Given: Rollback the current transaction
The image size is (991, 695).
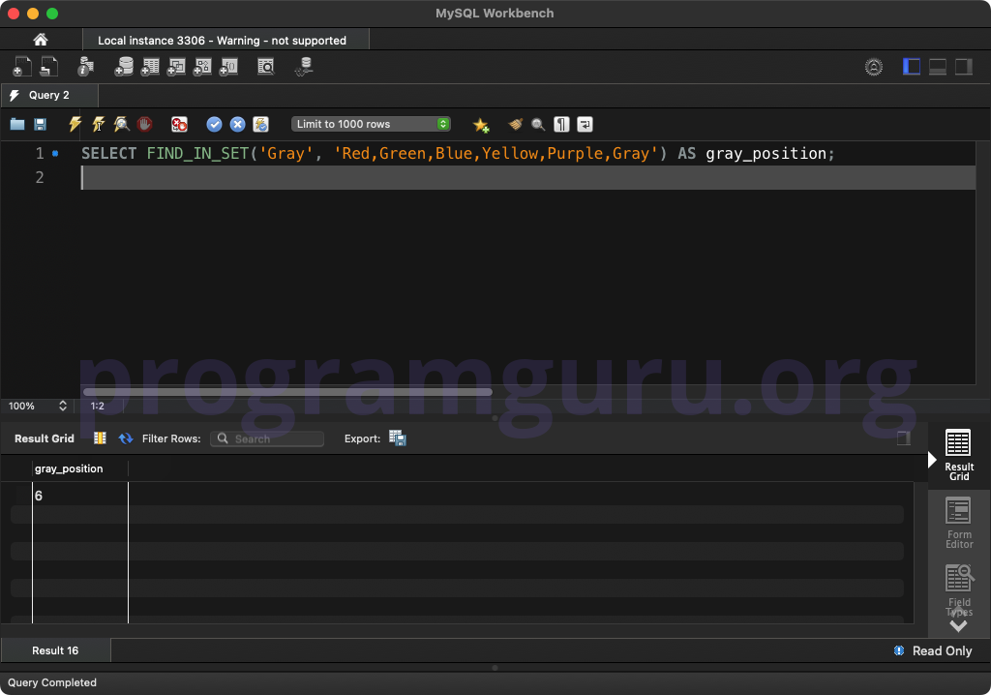Looking at the screenshot, I should (238, 124).
